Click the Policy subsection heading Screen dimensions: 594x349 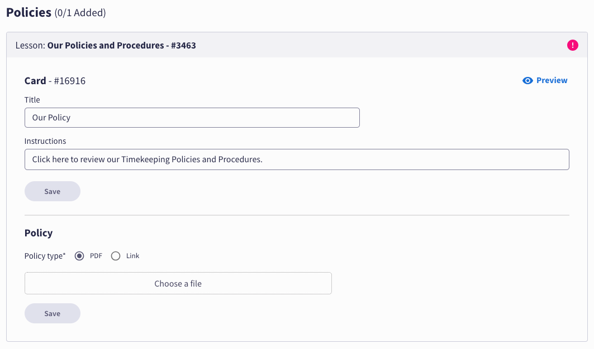[39, 233]
